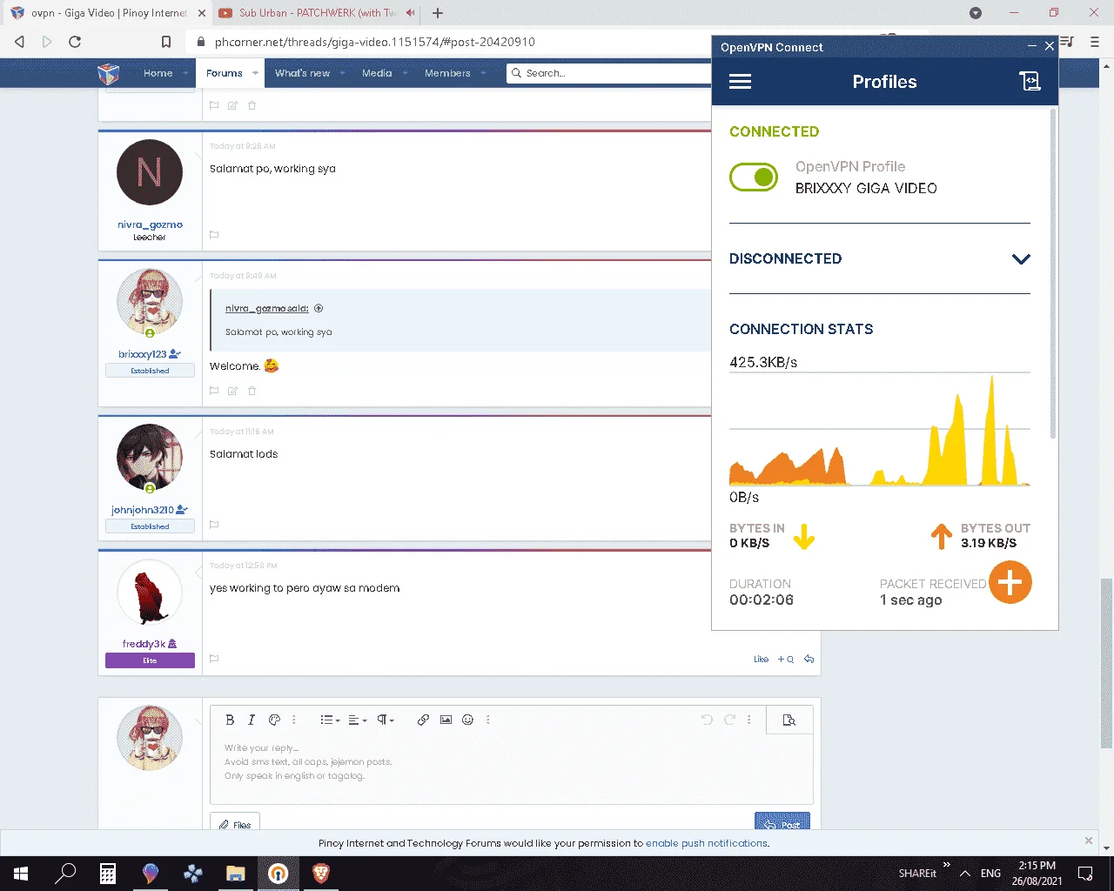Image resolution: width=1114 pixels, height=891 pixels.
Task: Expand the Forums dropdown arrow
Action: [255, 73]
